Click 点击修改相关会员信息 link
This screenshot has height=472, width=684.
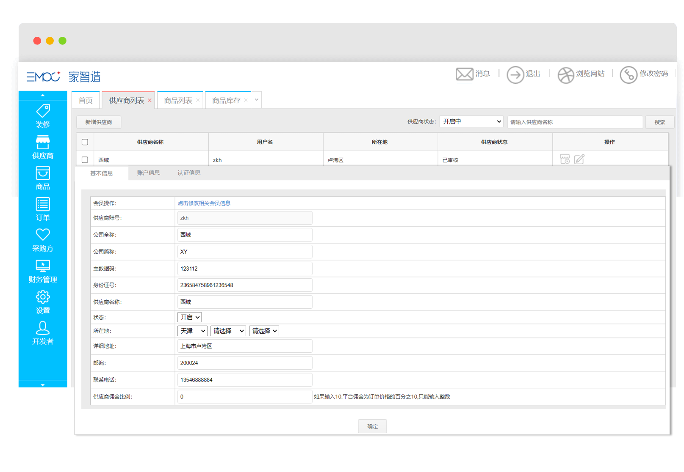pyautogui.click(x=204, y=203)
